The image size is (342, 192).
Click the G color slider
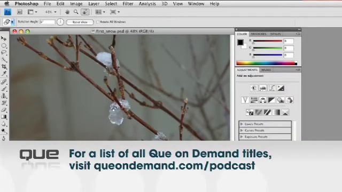(268, 48)
